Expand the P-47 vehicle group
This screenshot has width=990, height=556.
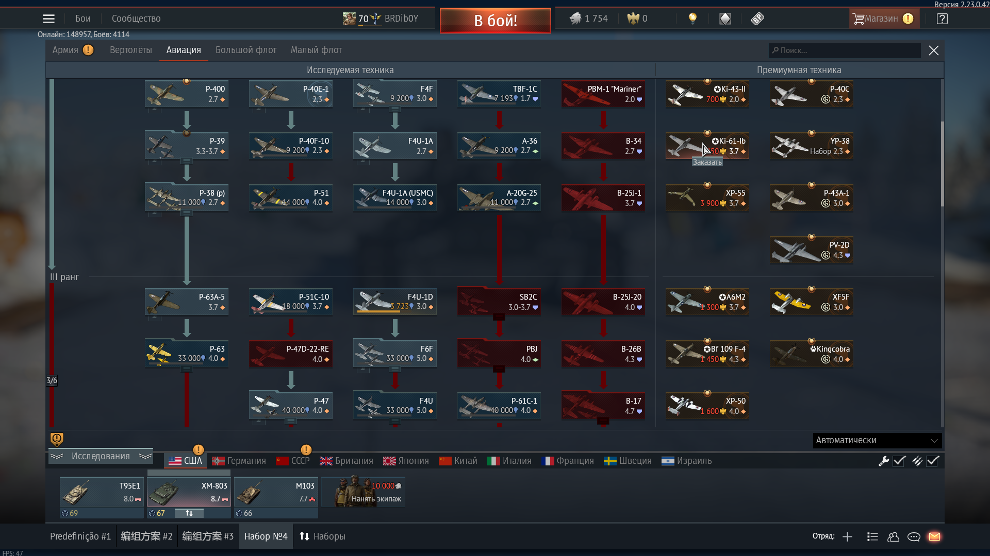(291, 421)
